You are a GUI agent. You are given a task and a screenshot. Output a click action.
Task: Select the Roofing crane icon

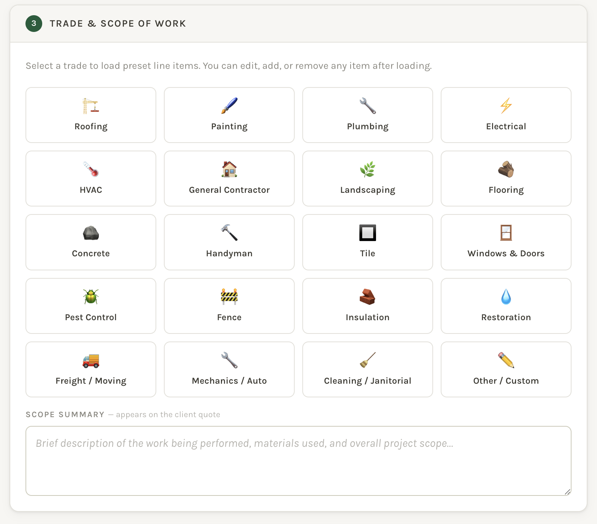(91, 106)
